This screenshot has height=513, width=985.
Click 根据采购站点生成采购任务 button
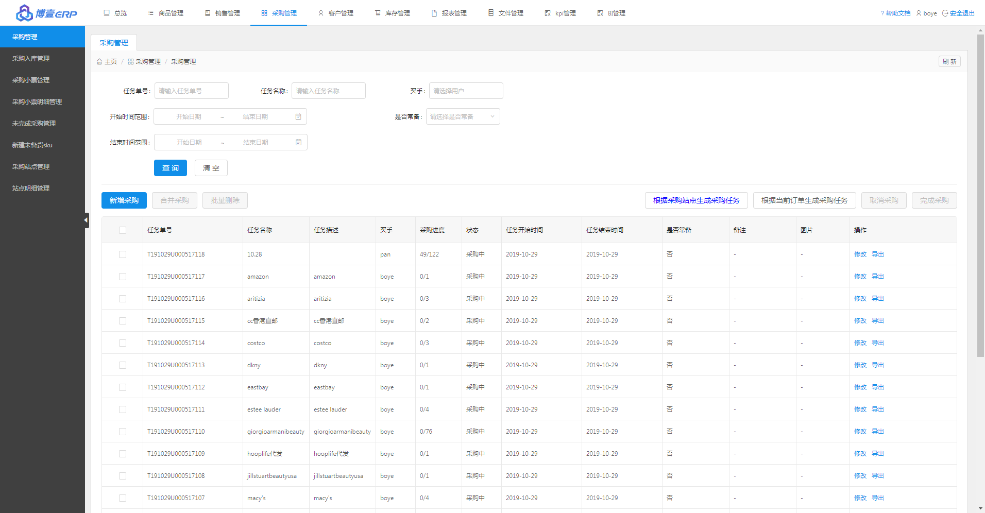click(x=697, y=200)
